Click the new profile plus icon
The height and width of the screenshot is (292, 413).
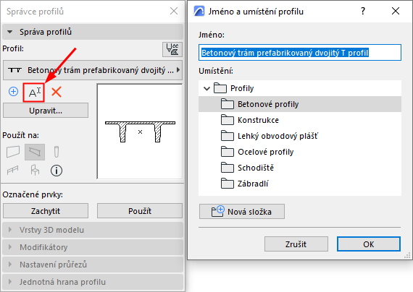[14, 92]
